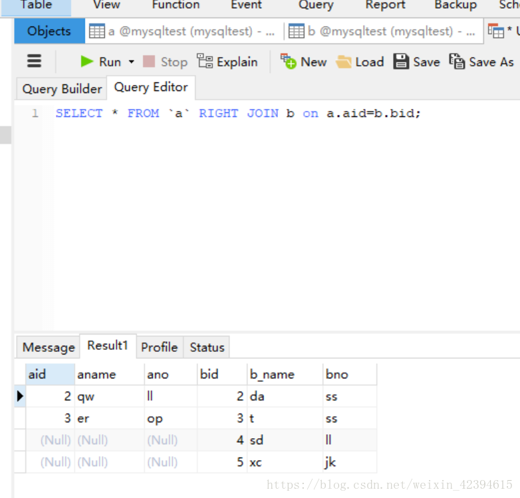Image resolution: width=520 pixels, height=498 pixels.
Task: Open the Objects tab
Action: coord(49,31)
